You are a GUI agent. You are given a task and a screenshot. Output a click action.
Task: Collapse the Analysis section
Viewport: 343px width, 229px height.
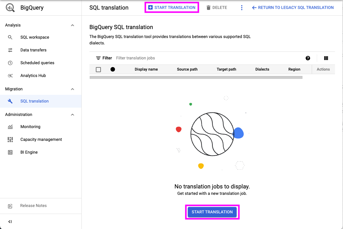pos(72,25)
